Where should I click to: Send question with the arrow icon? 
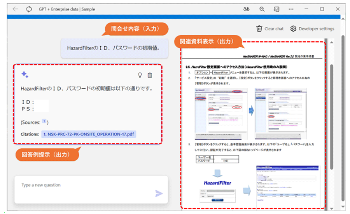(159, 193)
